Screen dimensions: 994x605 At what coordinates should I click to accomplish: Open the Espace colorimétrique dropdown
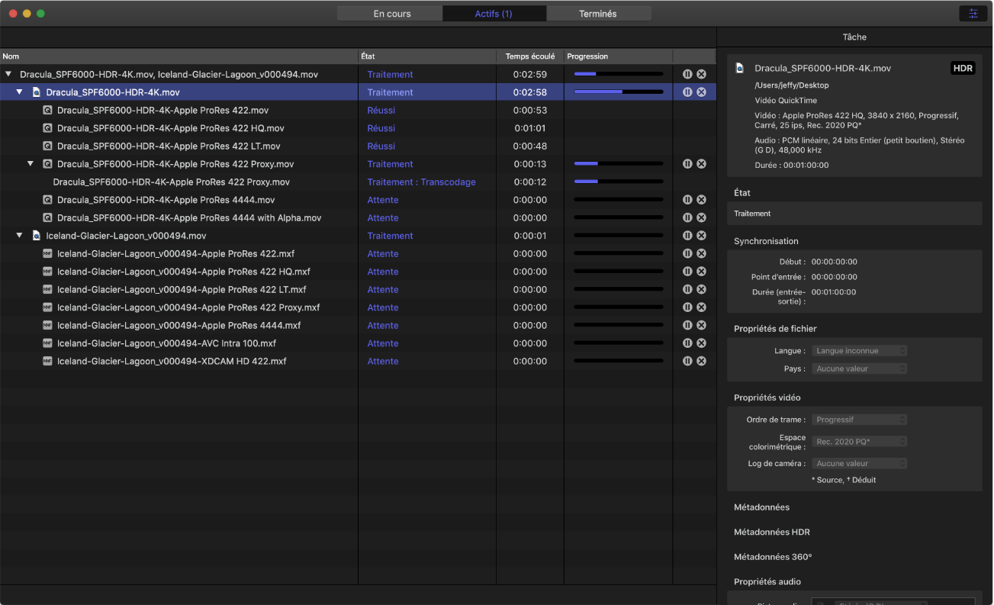(859, 442)
